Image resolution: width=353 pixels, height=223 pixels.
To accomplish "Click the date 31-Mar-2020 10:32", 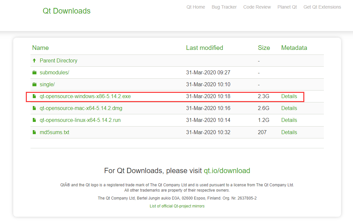I will click(x=208, y=132).
